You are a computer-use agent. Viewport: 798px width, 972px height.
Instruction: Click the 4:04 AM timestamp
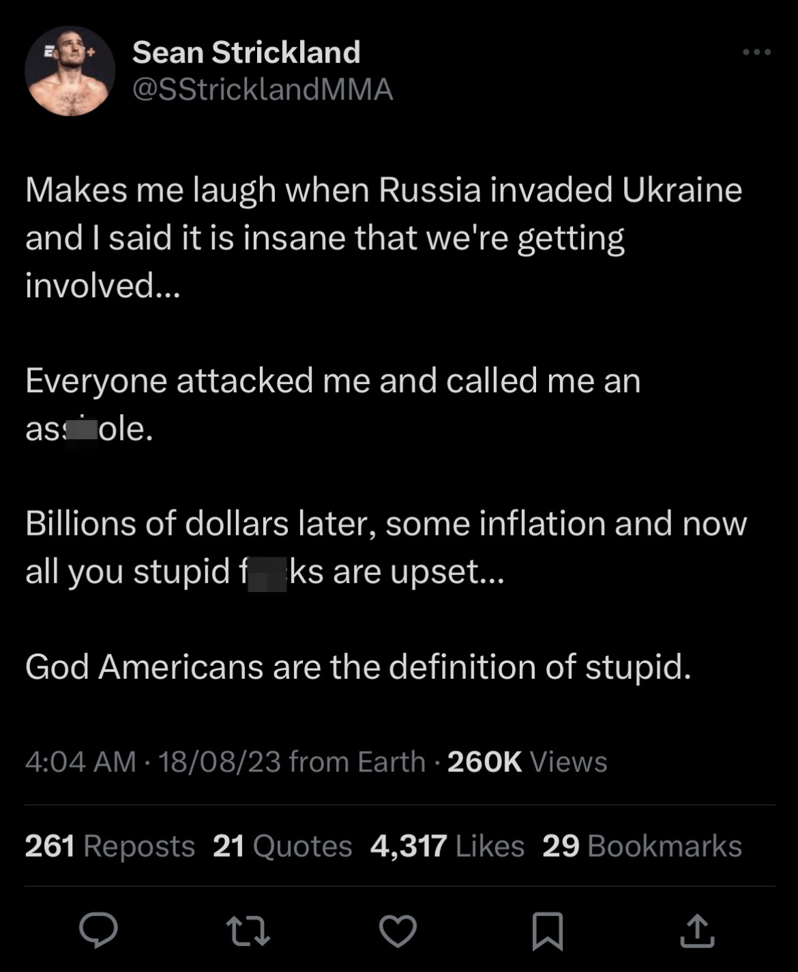point(80,761)
